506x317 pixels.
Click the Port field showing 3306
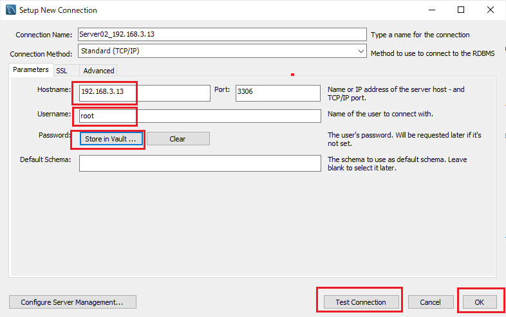[278, 93]
